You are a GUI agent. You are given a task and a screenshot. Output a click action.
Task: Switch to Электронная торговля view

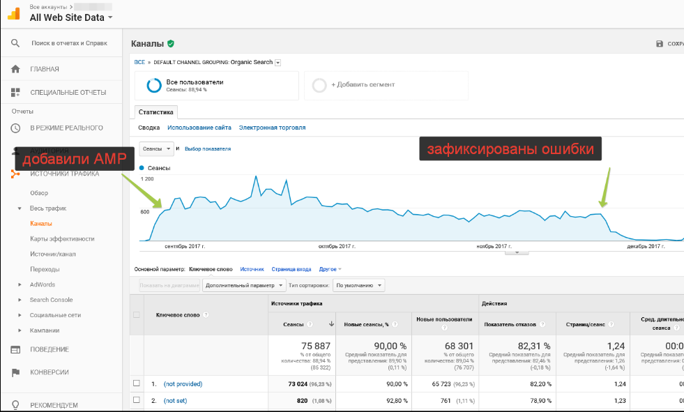(272, 128)
